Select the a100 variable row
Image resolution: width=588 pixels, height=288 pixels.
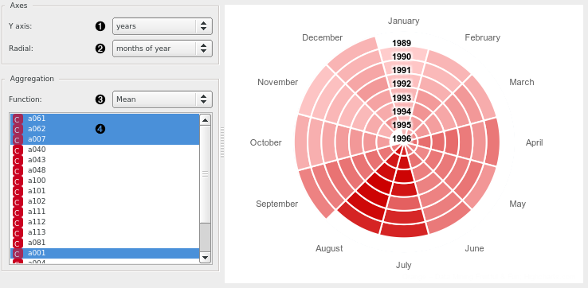(105, 181)
